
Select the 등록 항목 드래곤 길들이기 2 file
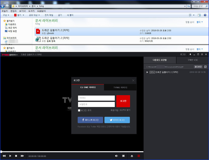pos(121,39)
